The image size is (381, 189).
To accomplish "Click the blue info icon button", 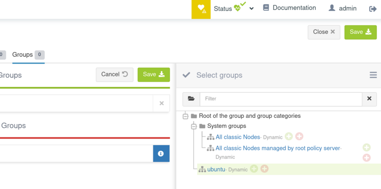I will (x=161, y=153).
